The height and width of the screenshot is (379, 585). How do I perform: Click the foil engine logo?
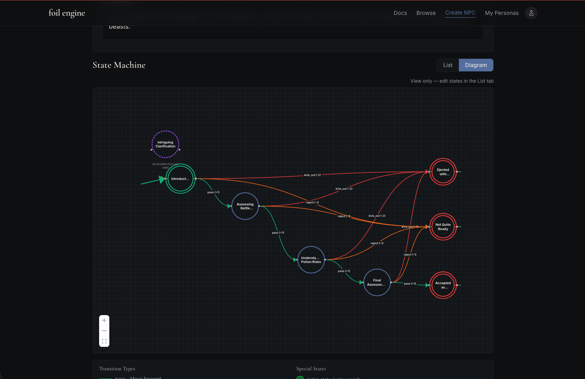point(67,13)
